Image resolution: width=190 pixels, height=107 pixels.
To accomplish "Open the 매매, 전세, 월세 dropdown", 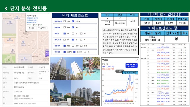I will point(132,65).
